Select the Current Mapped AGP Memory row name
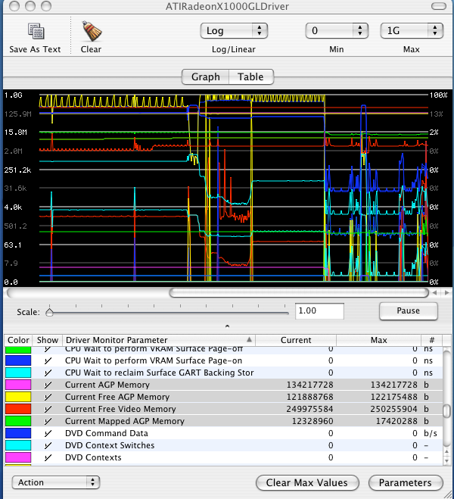This screenshot has width=454, height=499. pos(125,421)
